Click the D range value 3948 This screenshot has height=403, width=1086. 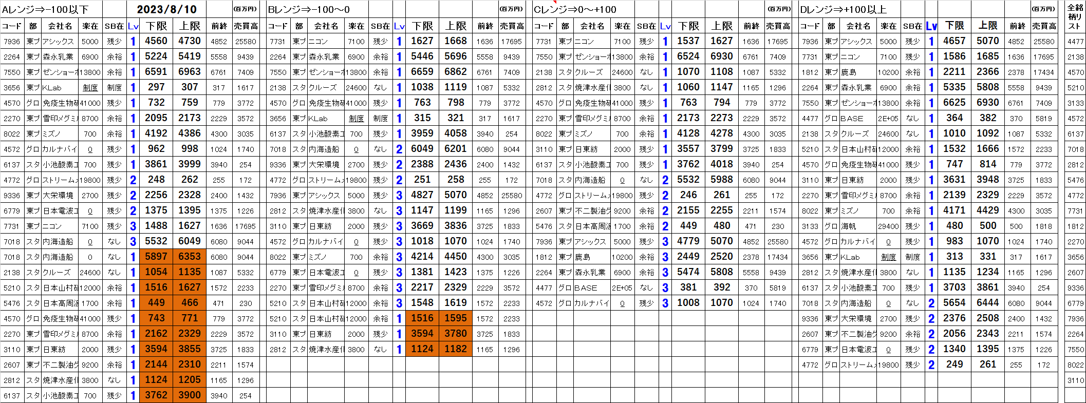click(988, 180)
